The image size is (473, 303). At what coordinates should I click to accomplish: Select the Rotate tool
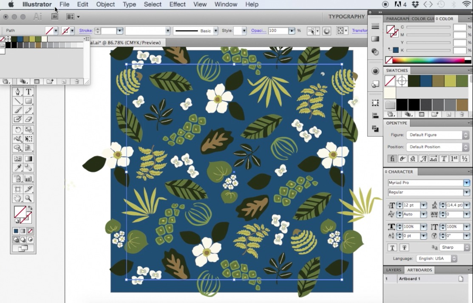click(17, 130)
